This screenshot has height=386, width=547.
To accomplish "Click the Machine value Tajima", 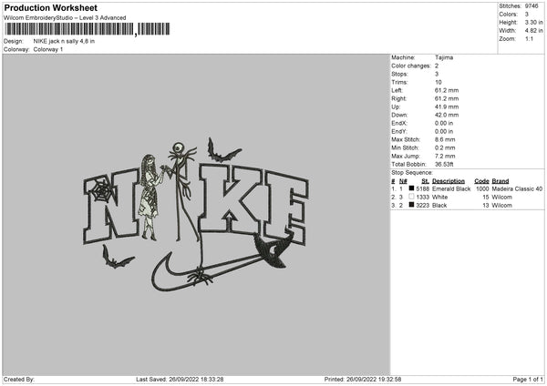I will [444, 57].
